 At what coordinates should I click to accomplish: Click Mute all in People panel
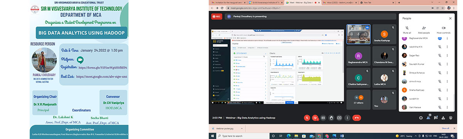pyautogui.click(x=407, y=30)
